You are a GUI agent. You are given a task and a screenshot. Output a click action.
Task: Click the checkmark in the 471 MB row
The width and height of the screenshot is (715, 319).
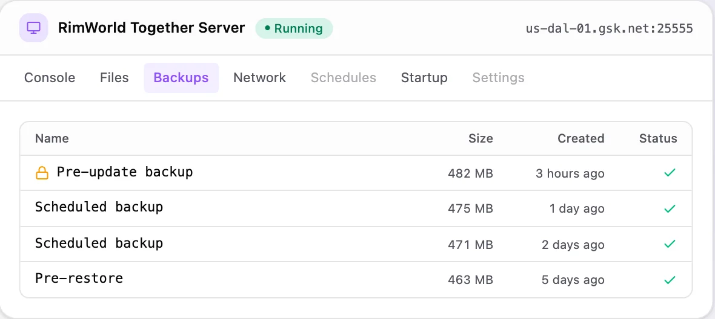pos(670,244)
